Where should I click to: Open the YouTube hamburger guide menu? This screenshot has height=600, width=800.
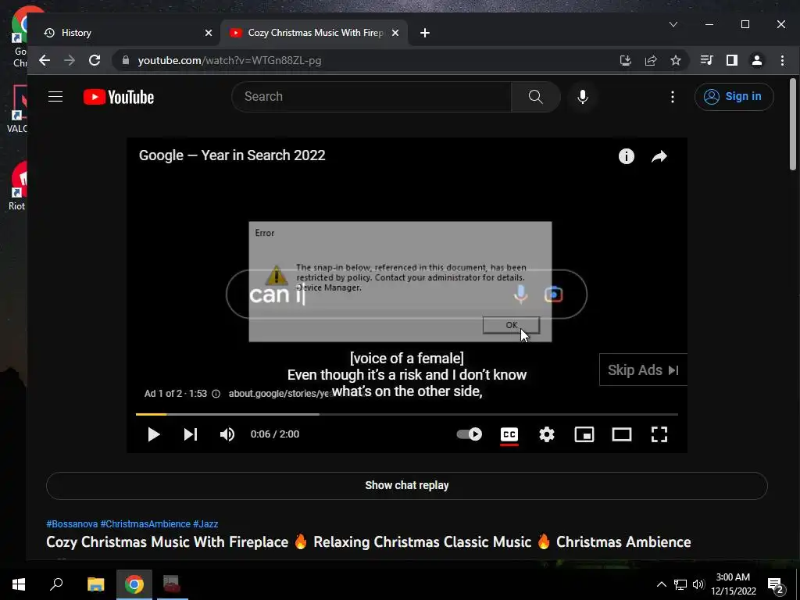(x=55, y=96)
